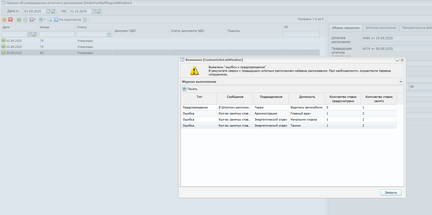This screenshot has width=432, height=215.
Task: Click the yellow warning triangle icon
Action: [x=194, y=71]
